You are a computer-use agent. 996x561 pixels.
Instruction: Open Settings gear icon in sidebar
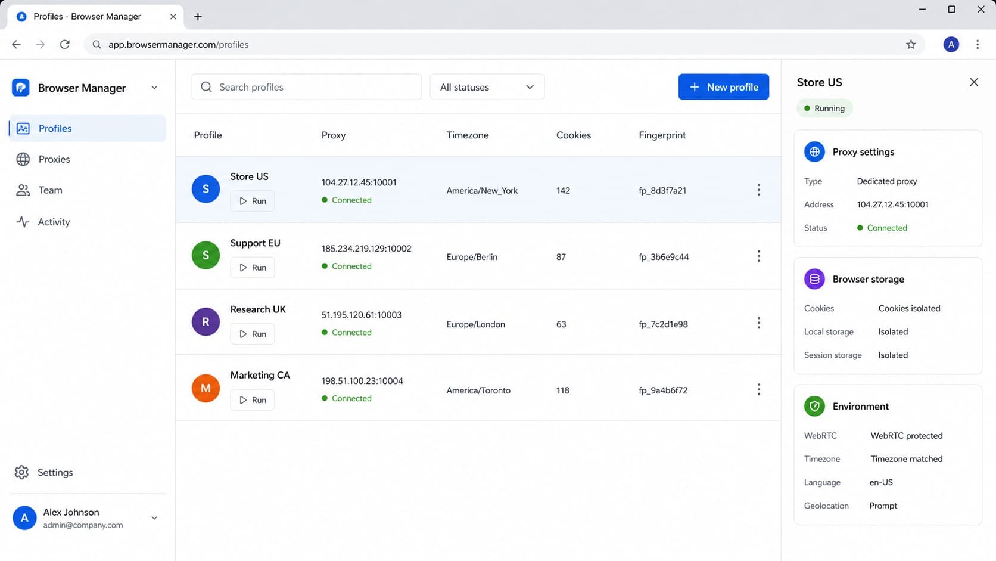(x=21, y=472)
